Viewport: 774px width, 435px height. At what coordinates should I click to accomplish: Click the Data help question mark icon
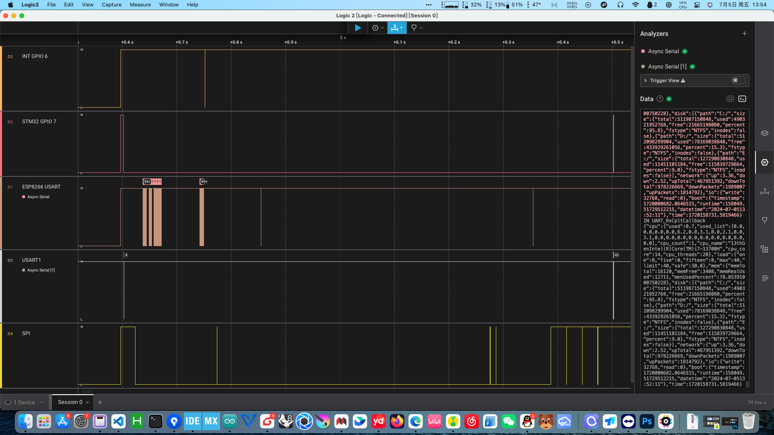coord(660,99)
